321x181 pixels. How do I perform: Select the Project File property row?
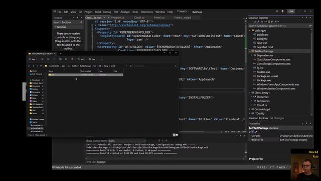click(281, 140)
